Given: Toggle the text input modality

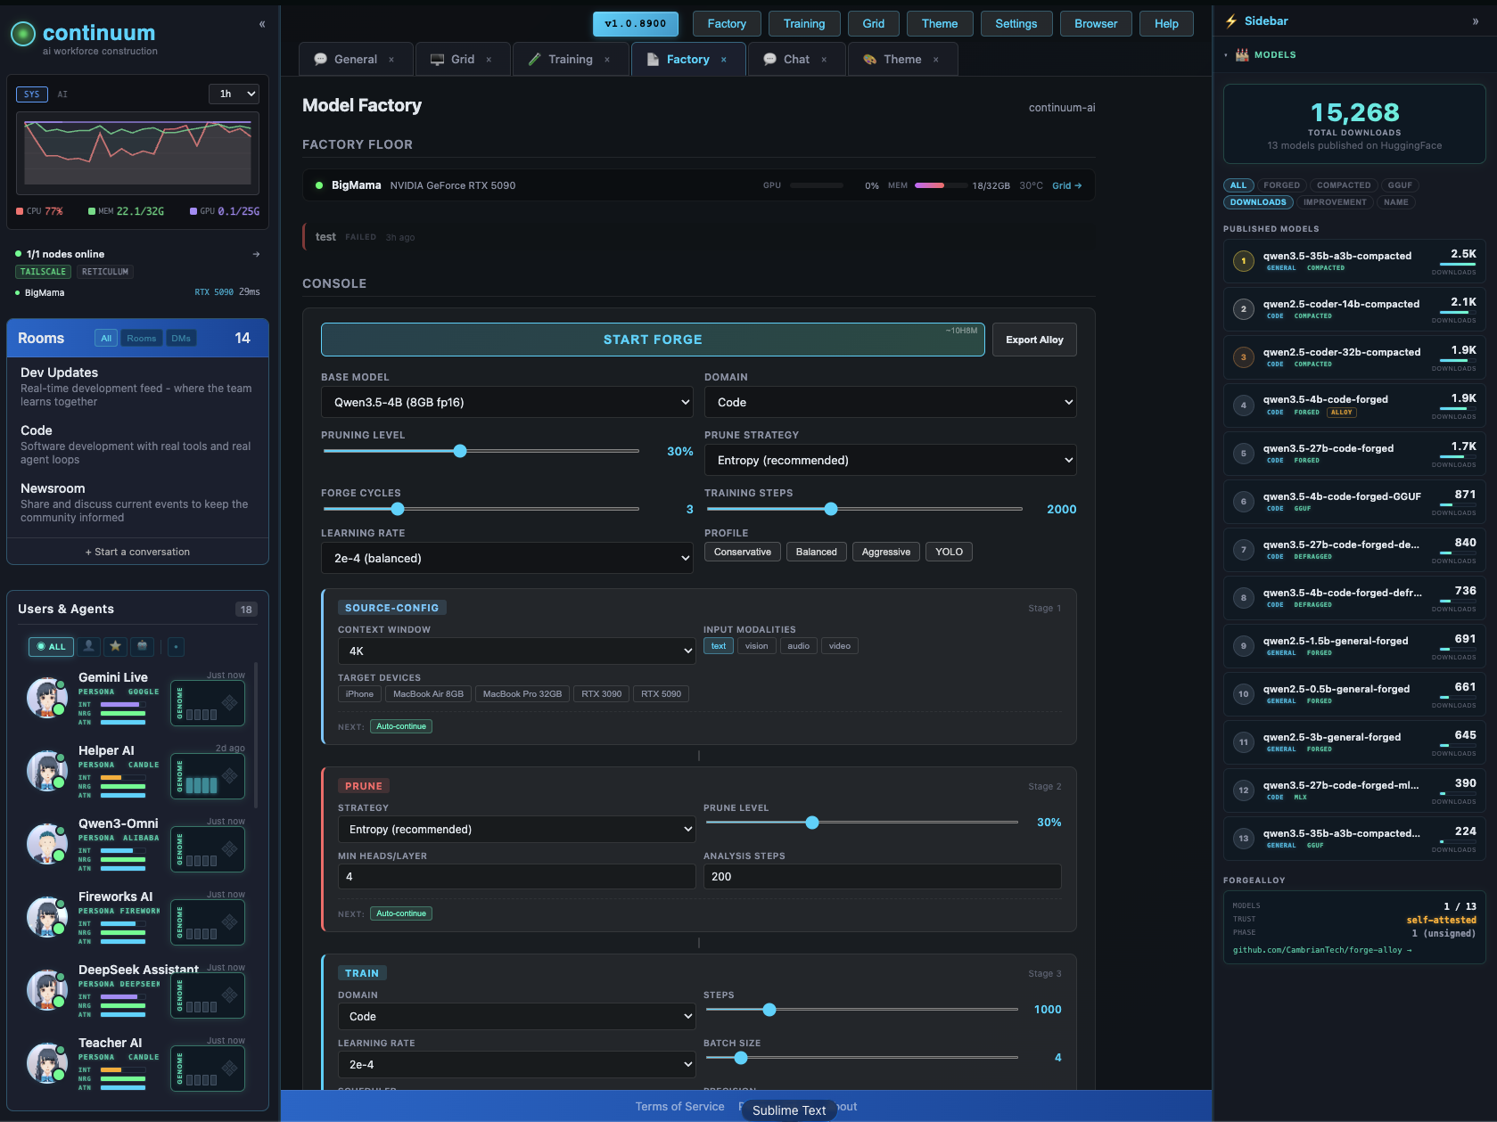Looking at the screenshot, I should [x=719, y=646].
